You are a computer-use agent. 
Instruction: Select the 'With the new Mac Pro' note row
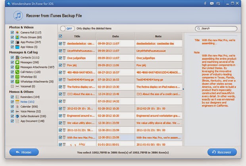coord(120,137)
